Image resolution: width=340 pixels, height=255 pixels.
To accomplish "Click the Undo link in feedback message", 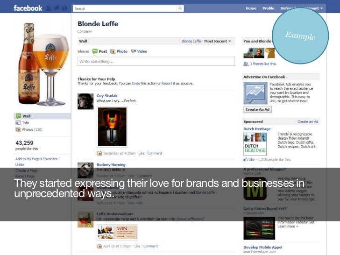I will coord(136,83).
